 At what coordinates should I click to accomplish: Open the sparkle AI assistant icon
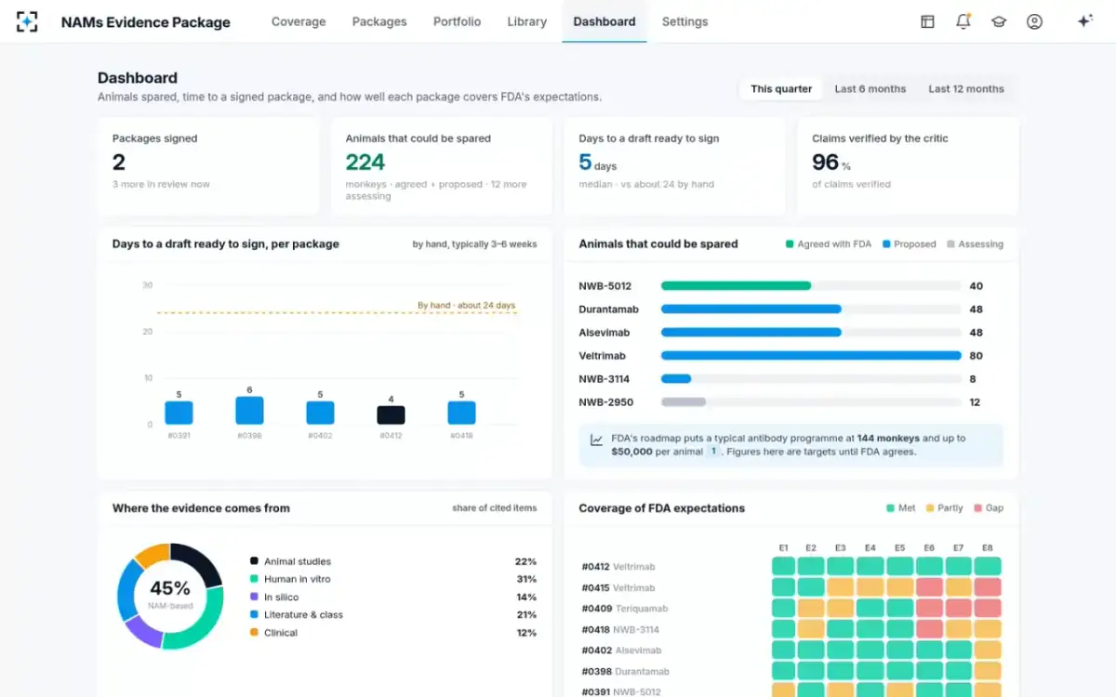tap(1084, 21)
